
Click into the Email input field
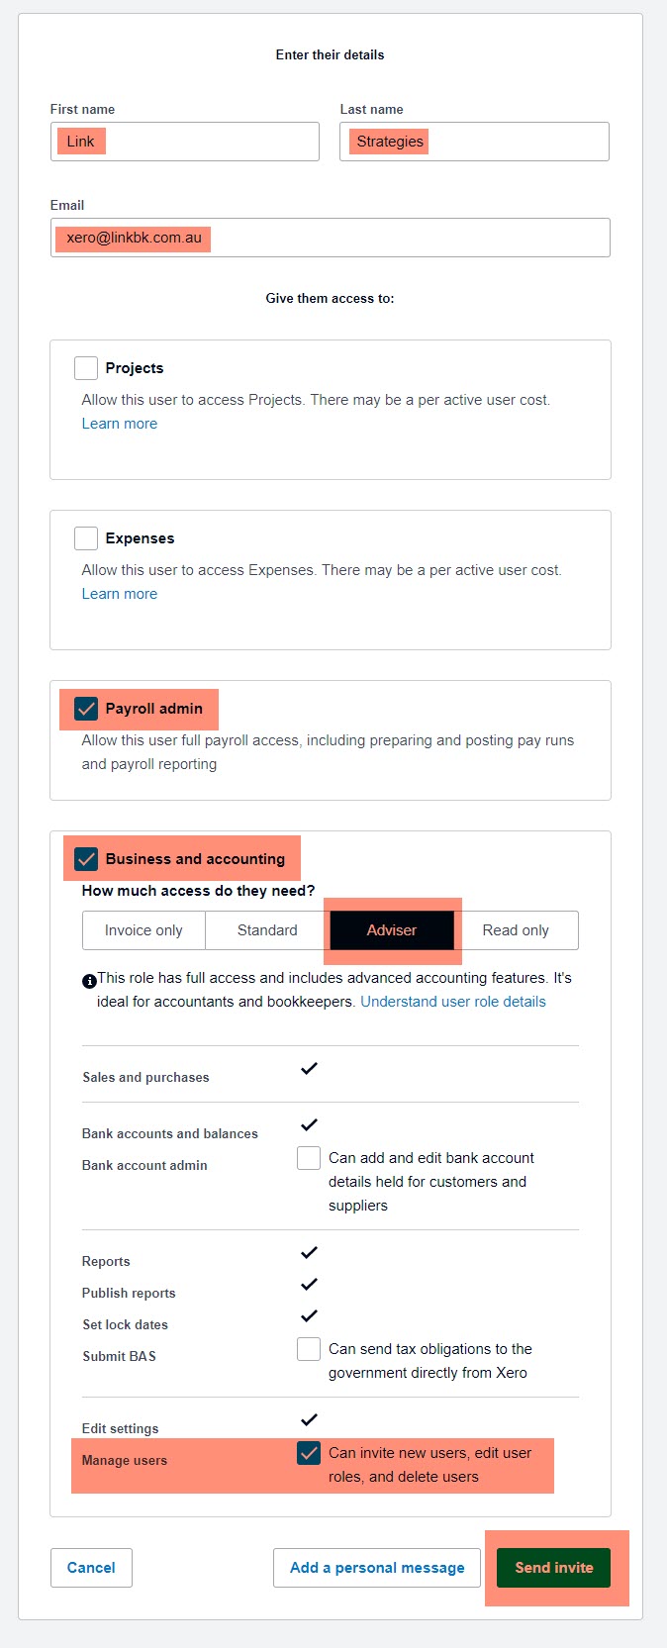(331, 238)
